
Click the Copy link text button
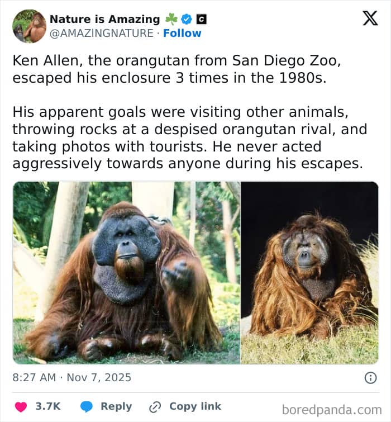click(195, 406)
